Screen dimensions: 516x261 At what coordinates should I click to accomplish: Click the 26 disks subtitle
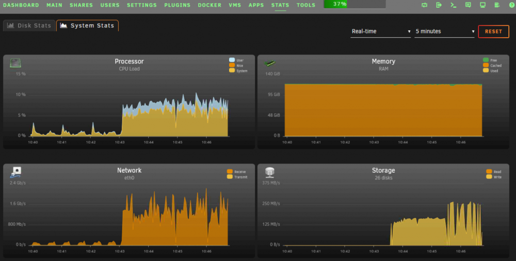point(383,178)
